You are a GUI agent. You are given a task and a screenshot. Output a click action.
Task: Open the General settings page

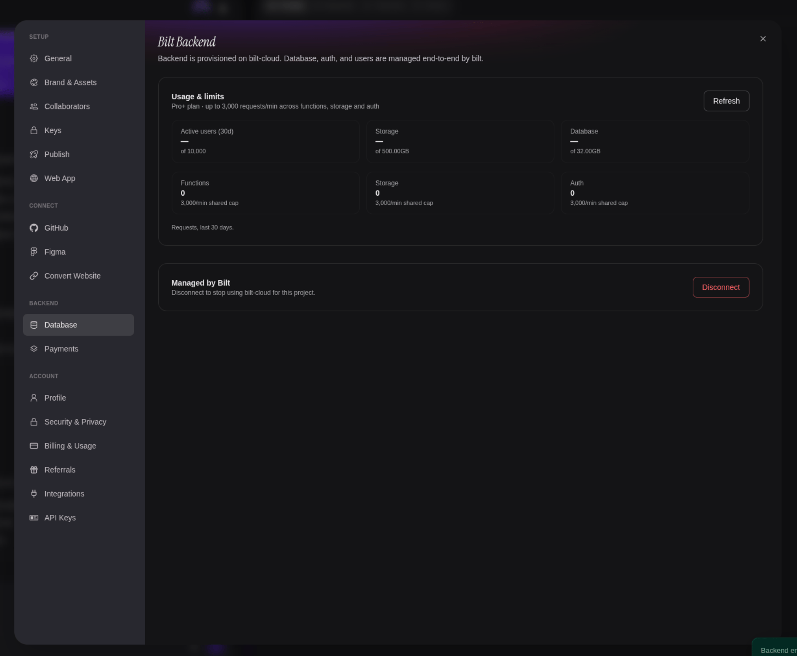click(x=78, y=58)
